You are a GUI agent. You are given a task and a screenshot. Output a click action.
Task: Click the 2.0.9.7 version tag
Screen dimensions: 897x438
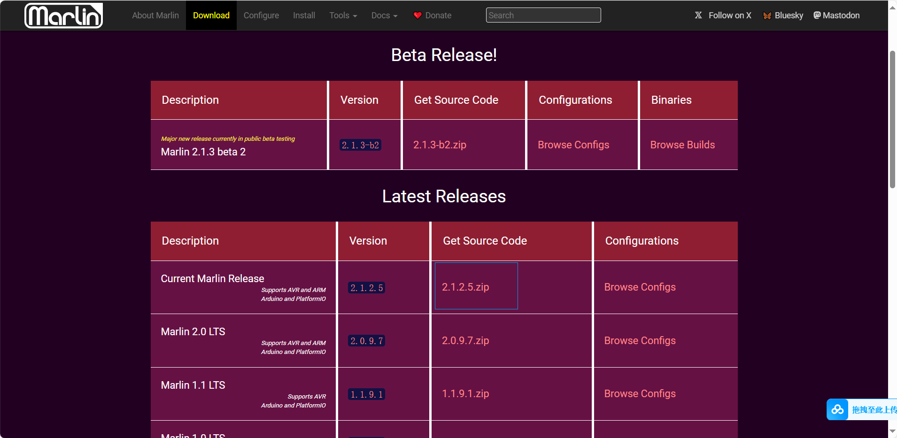pos(366,341)
